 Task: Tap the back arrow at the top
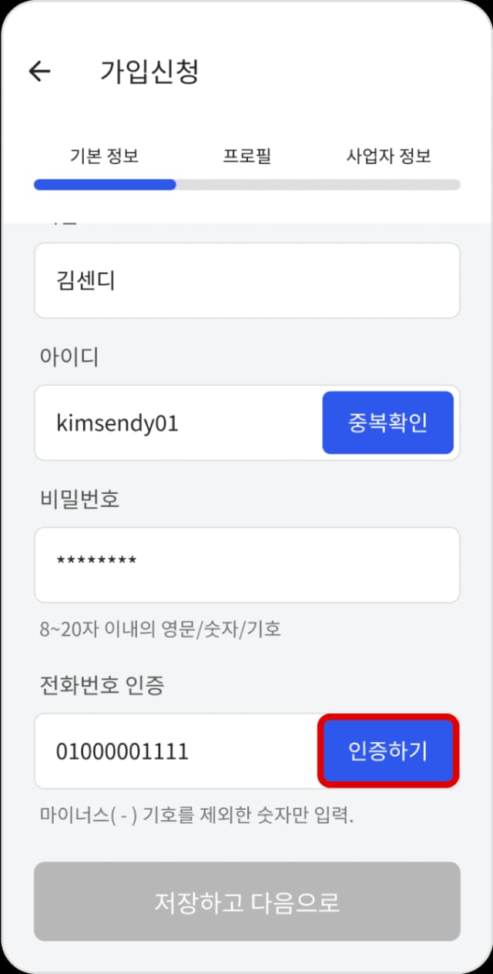point(39,70)
